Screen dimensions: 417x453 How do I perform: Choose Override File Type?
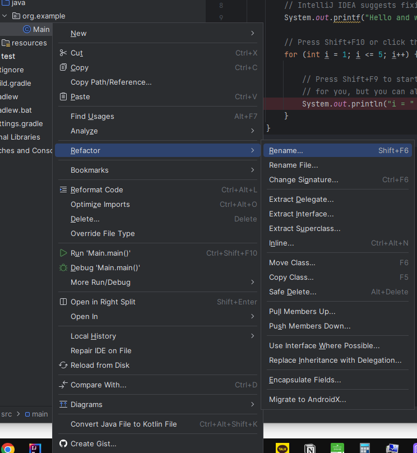tap(157, 233)
